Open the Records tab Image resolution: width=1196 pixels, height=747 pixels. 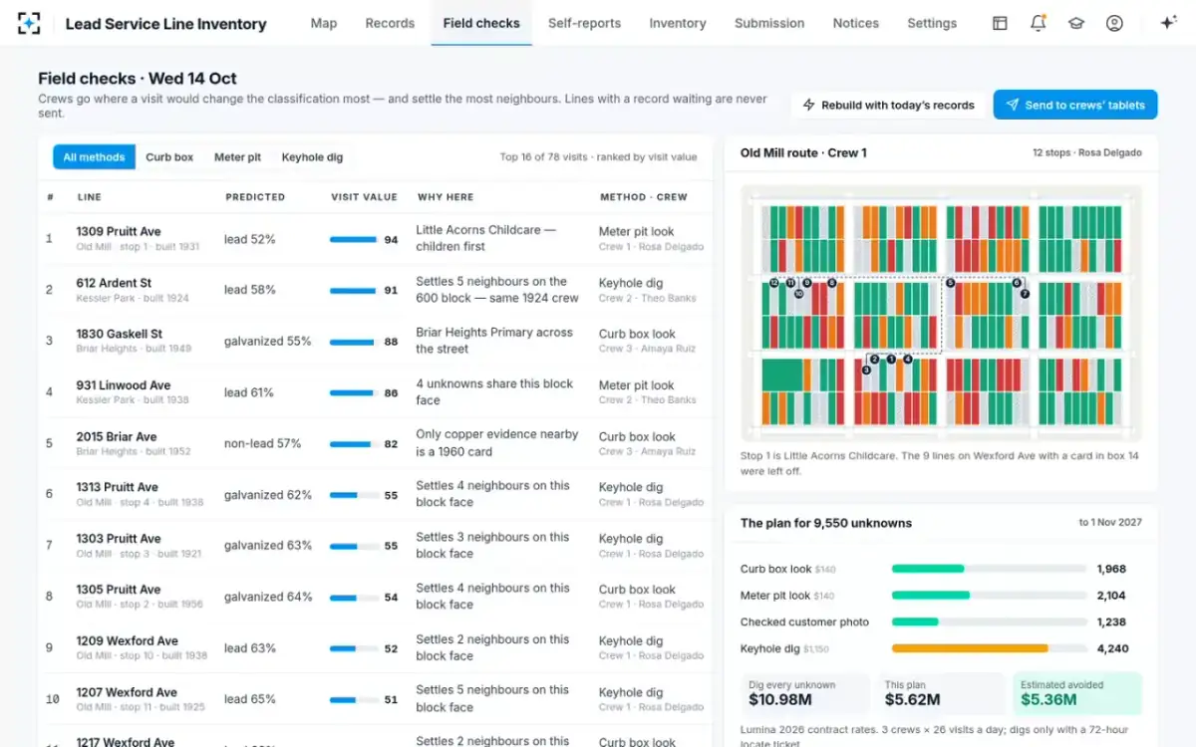(390, 23)
